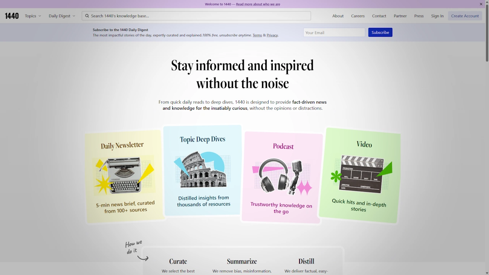The image size is (489, 275).
Task: Click the clapperboard illustration
Action: 361,174
